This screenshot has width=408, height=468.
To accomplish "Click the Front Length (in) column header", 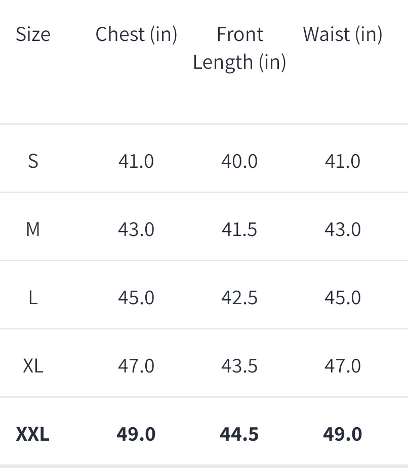I will pos(239,48).
